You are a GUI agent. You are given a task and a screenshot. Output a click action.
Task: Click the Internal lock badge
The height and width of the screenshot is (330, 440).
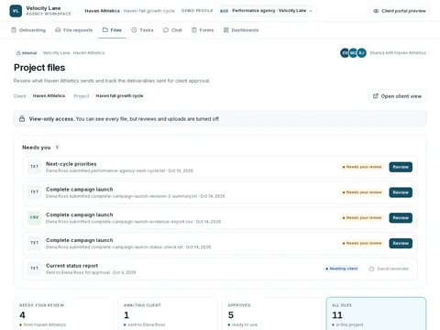[x=27, y=53]
